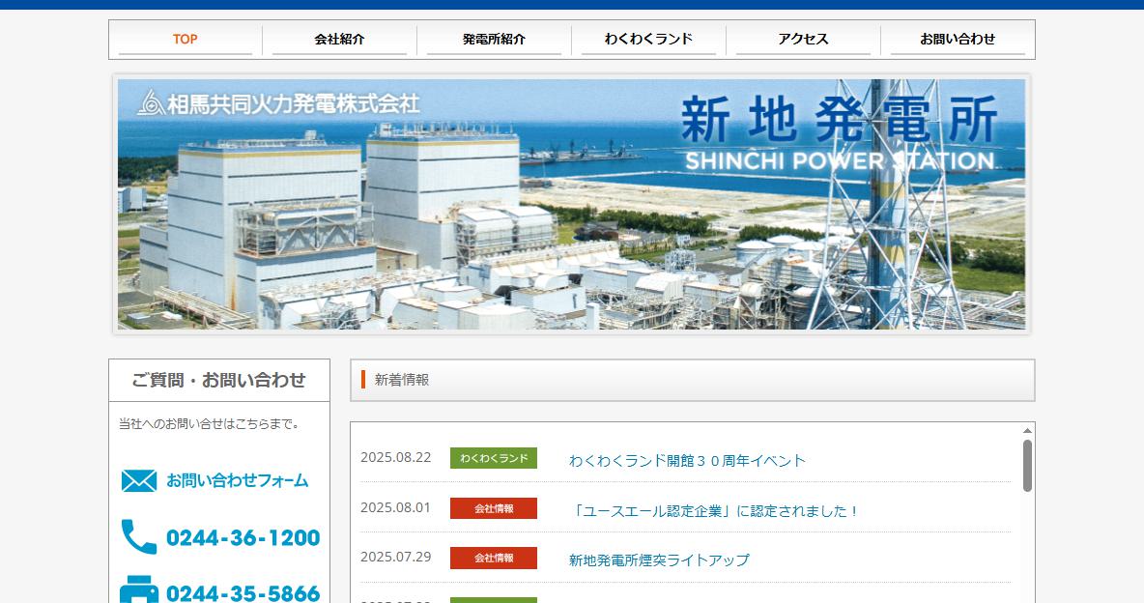Click fax number 0244-35-5866
This screenshot has width=1144, height=603.
pyautogui.click(x=243, y=592)
